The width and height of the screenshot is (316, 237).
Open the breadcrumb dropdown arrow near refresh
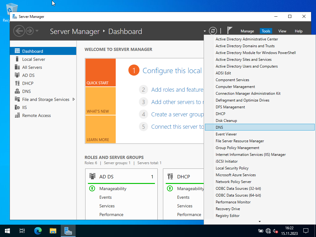pos(205,31)
